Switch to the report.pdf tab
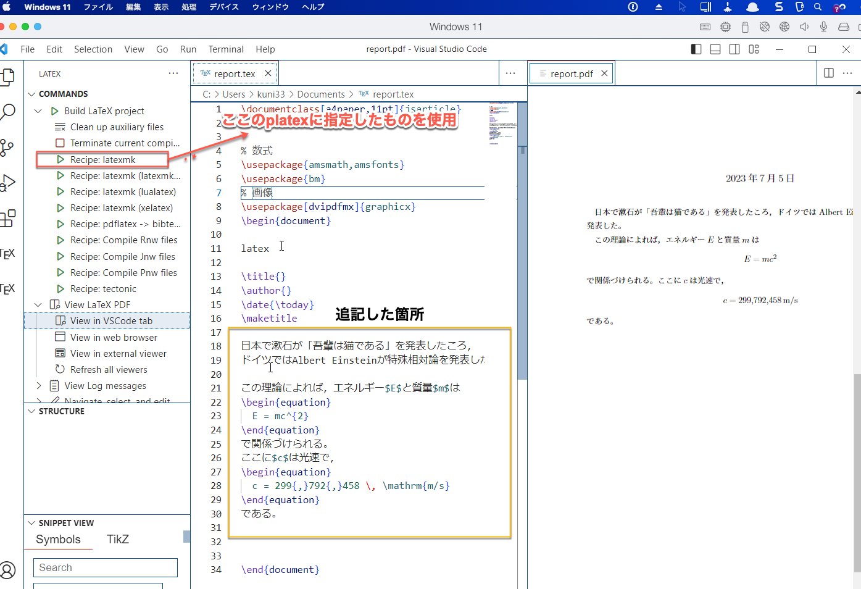Image resolution: width=861 pixels, height=589 pixels. (x=572, y=73)
